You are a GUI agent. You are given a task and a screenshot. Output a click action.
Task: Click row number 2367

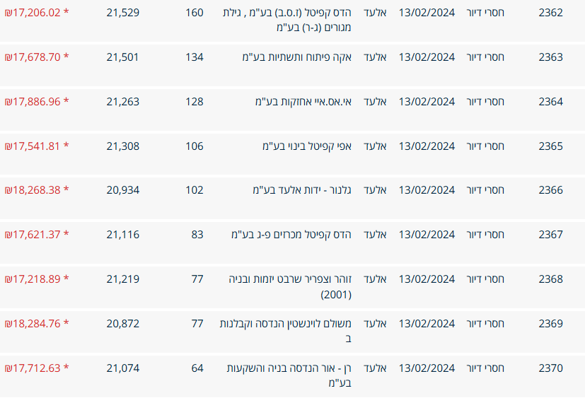tap(550, 235)
